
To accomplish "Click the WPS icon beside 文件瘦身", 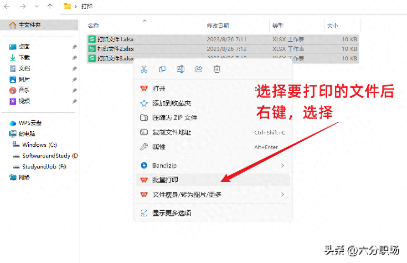I will (x=144, y=194).
